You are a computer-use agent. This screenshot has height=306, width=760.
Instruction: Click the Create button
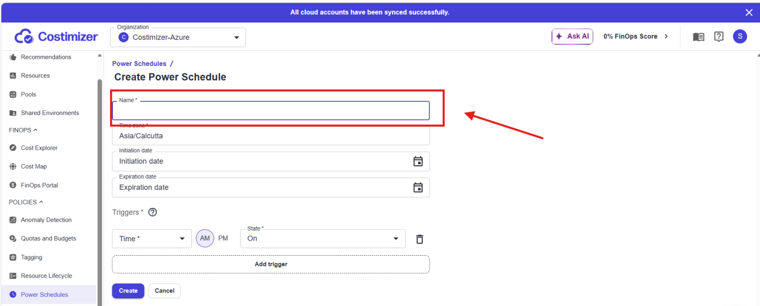pyautogui.click(x=128, y=291)
